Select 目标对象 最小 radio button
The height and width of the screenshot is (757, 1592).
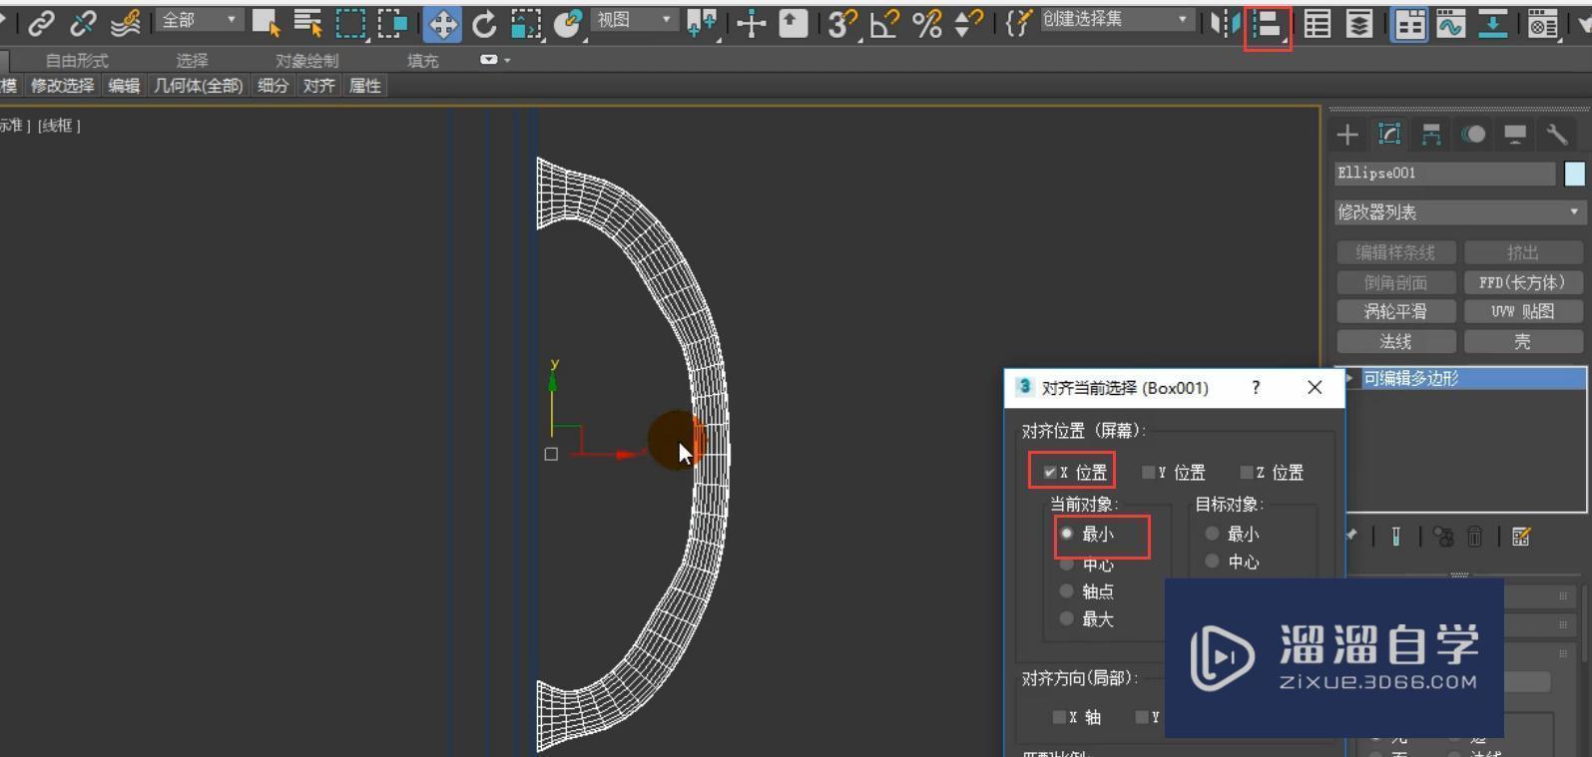pyautogui.click(x=1212, y=534)
